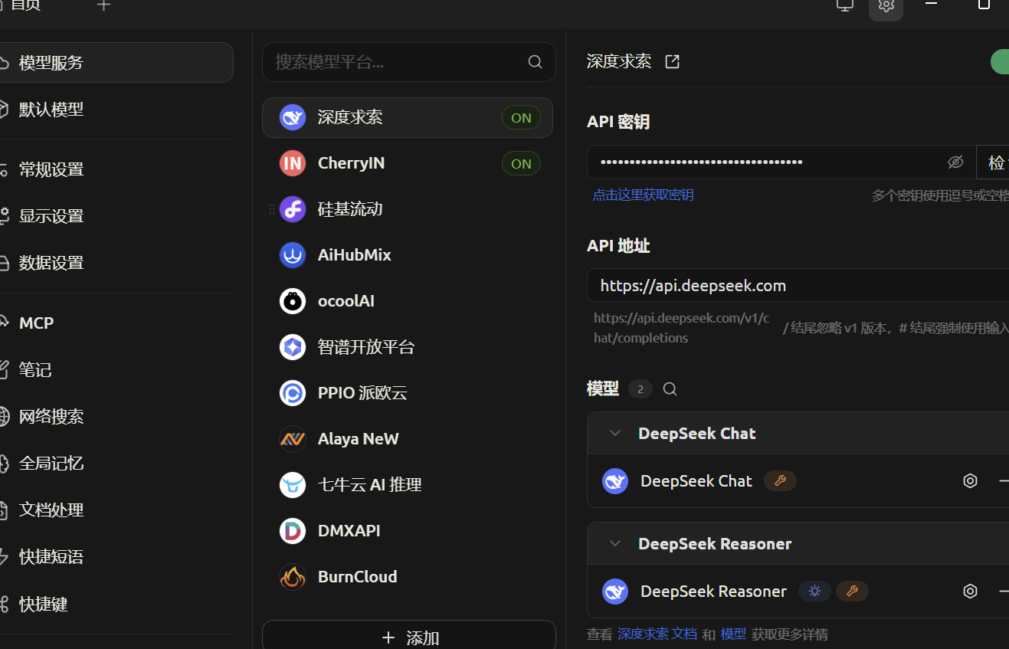Click the monitor icon in title bar
This screenshot has height=649, width=1009.
pyautogui.click(x=845, y=5)
